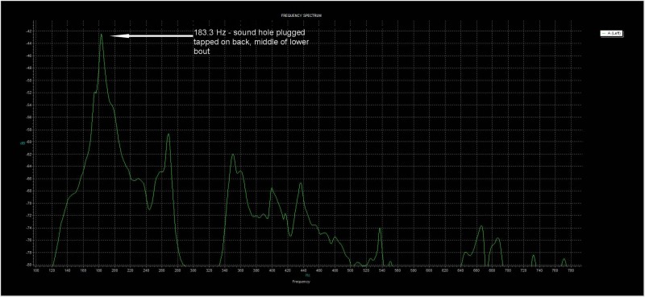Click the small peak near 732 Hz
Screen dimensions: 645x297
[x=534, y=256]
